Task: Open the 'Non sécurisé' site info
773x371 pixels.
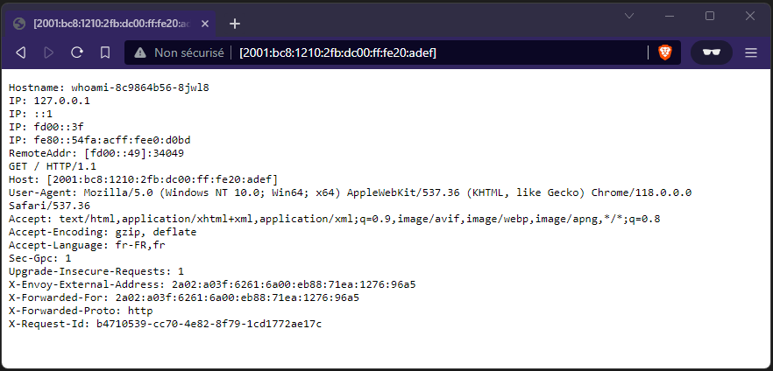Action: 188,53
